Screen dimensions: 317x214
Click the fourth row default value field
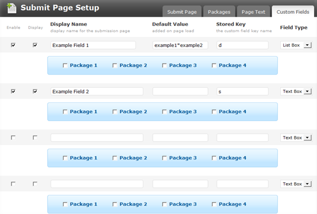click(x=180, y=184)
